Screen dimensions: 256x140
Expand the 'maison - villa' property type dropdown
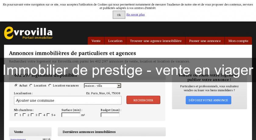102,86
